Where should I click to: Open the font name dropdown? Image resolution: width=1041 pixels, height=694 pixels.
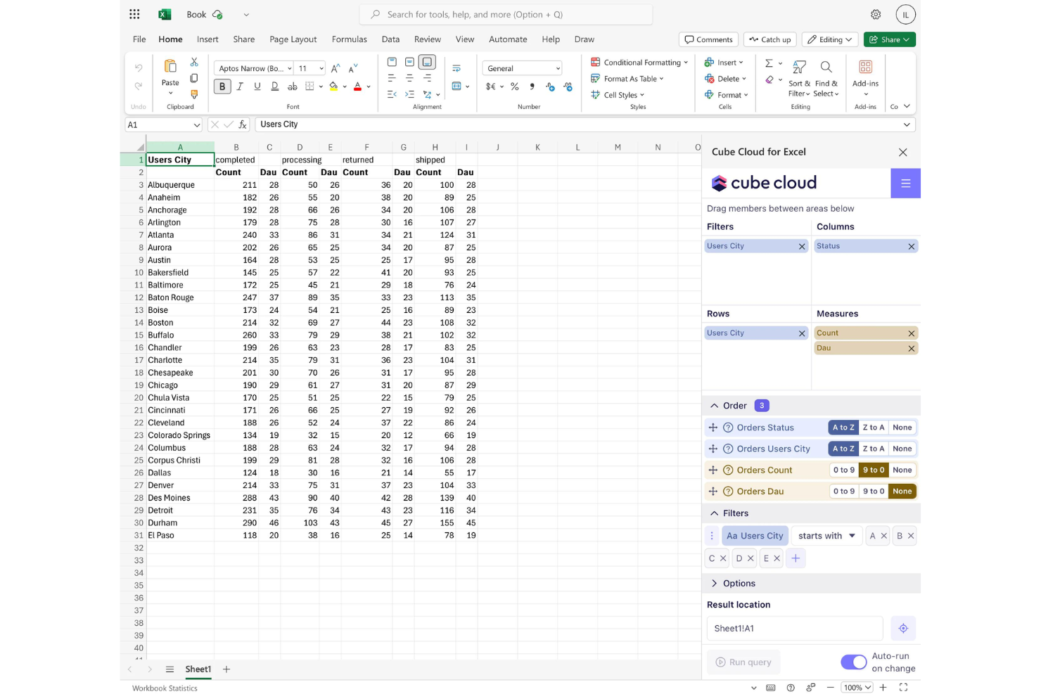point(289,69)
